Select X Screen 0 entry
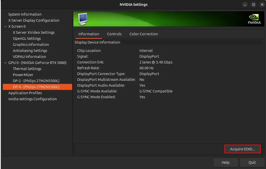Image resolution: width=266 pixels, height=169 pixels. (17, 26)
